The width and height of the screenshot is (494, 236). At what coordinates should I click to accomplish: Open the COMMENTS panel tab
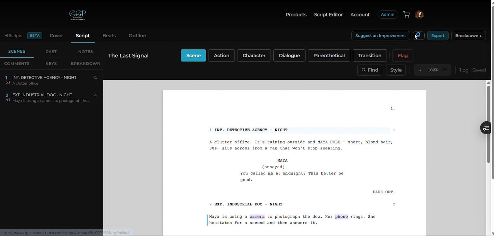[x=17, y=63]
